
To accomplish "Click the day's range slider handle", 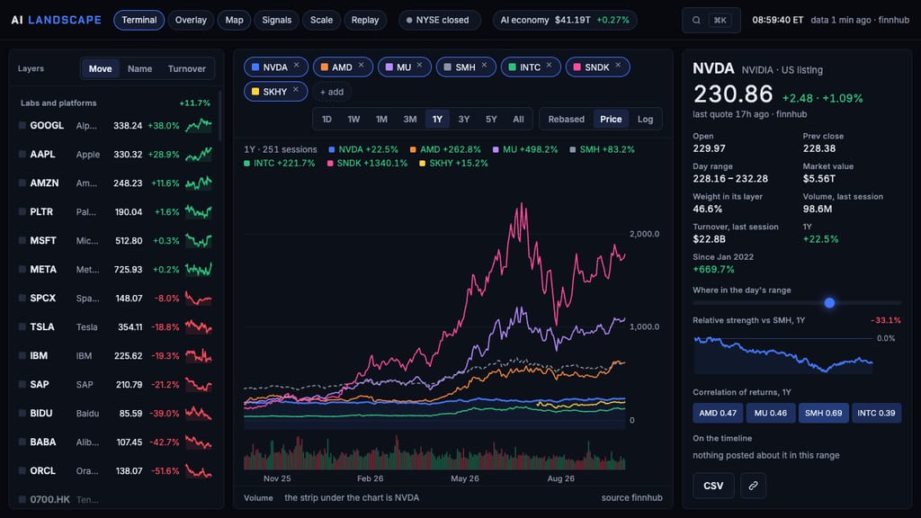I will [829, 303].
